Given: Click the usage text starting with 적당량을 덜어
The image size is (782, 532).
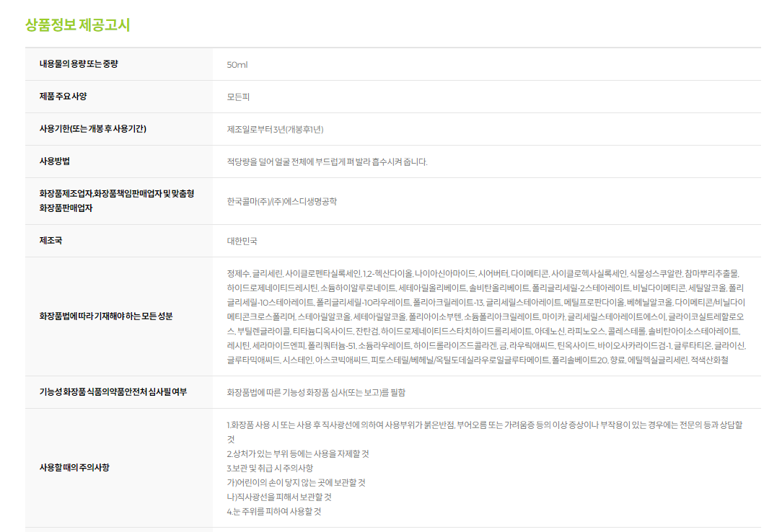Looking at the screenshot, I should click(x=327, y=161).
